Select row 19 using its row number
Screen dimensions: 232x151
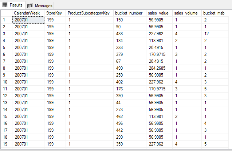pyautogui.click(x=7, y=144)
